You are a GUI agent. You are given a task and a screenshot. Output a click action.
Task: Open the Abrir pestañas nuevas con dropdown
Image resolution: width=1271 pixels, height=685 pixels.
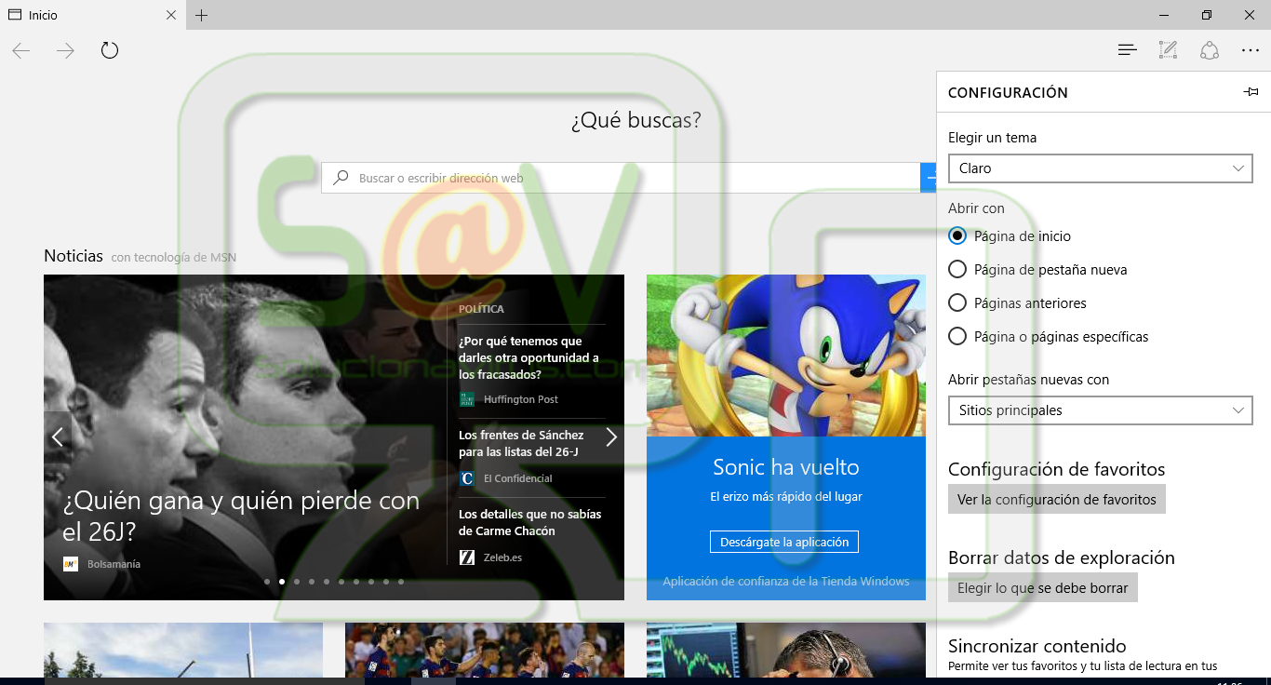1101,410
